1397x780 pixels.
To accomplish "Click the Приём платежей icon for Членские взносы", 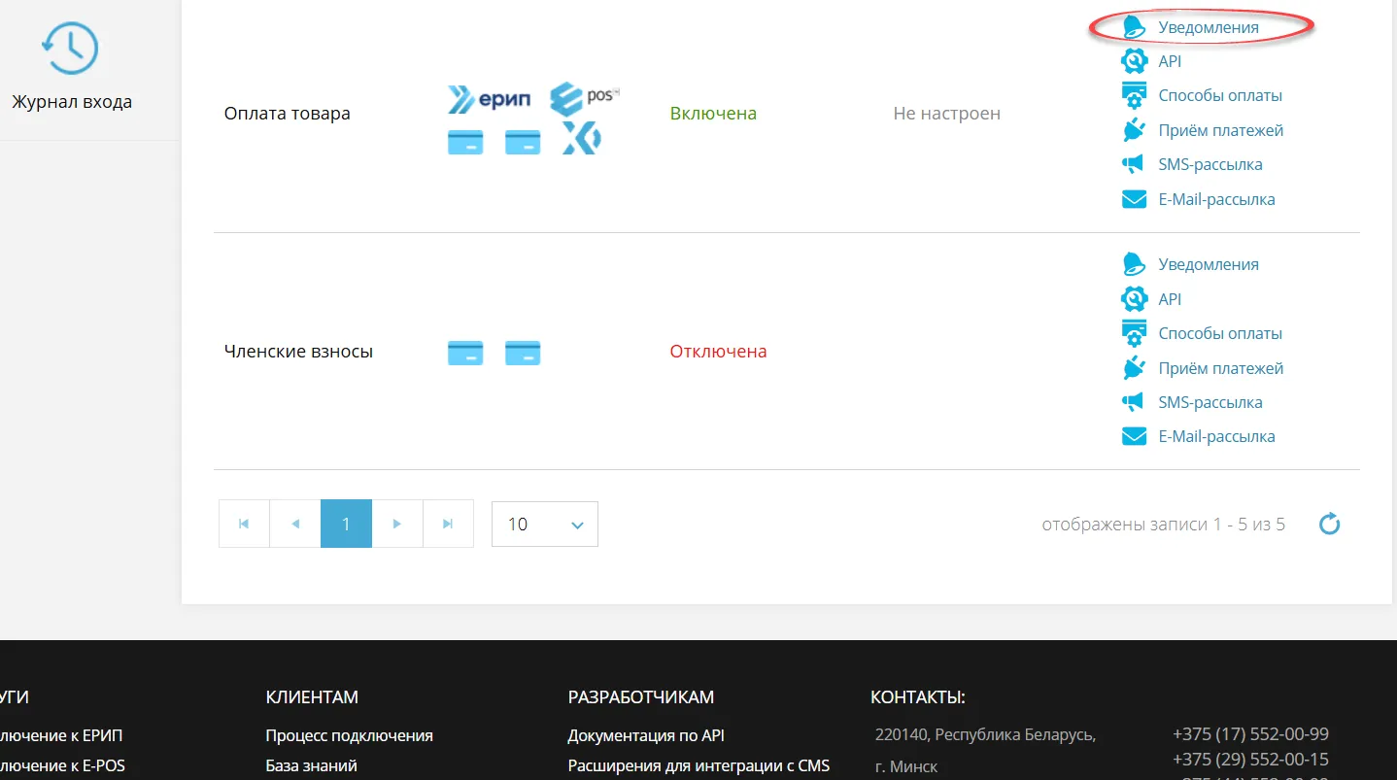I will click(x=1134, y=367).
